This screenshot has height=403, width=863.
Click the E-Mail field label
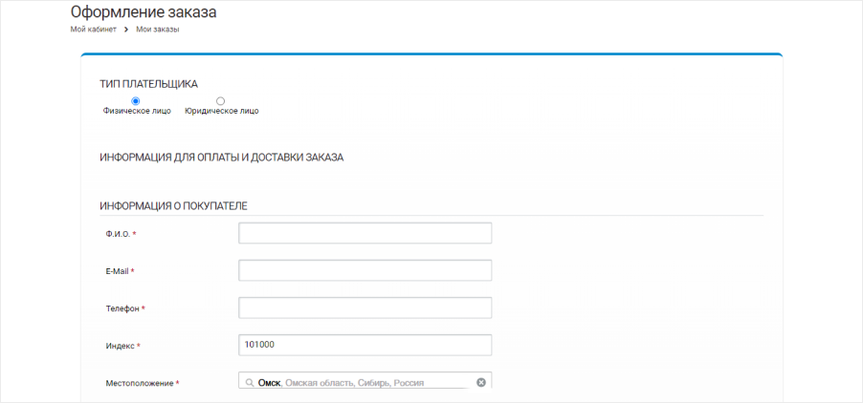pyautogui.click(x=117, y=271)
